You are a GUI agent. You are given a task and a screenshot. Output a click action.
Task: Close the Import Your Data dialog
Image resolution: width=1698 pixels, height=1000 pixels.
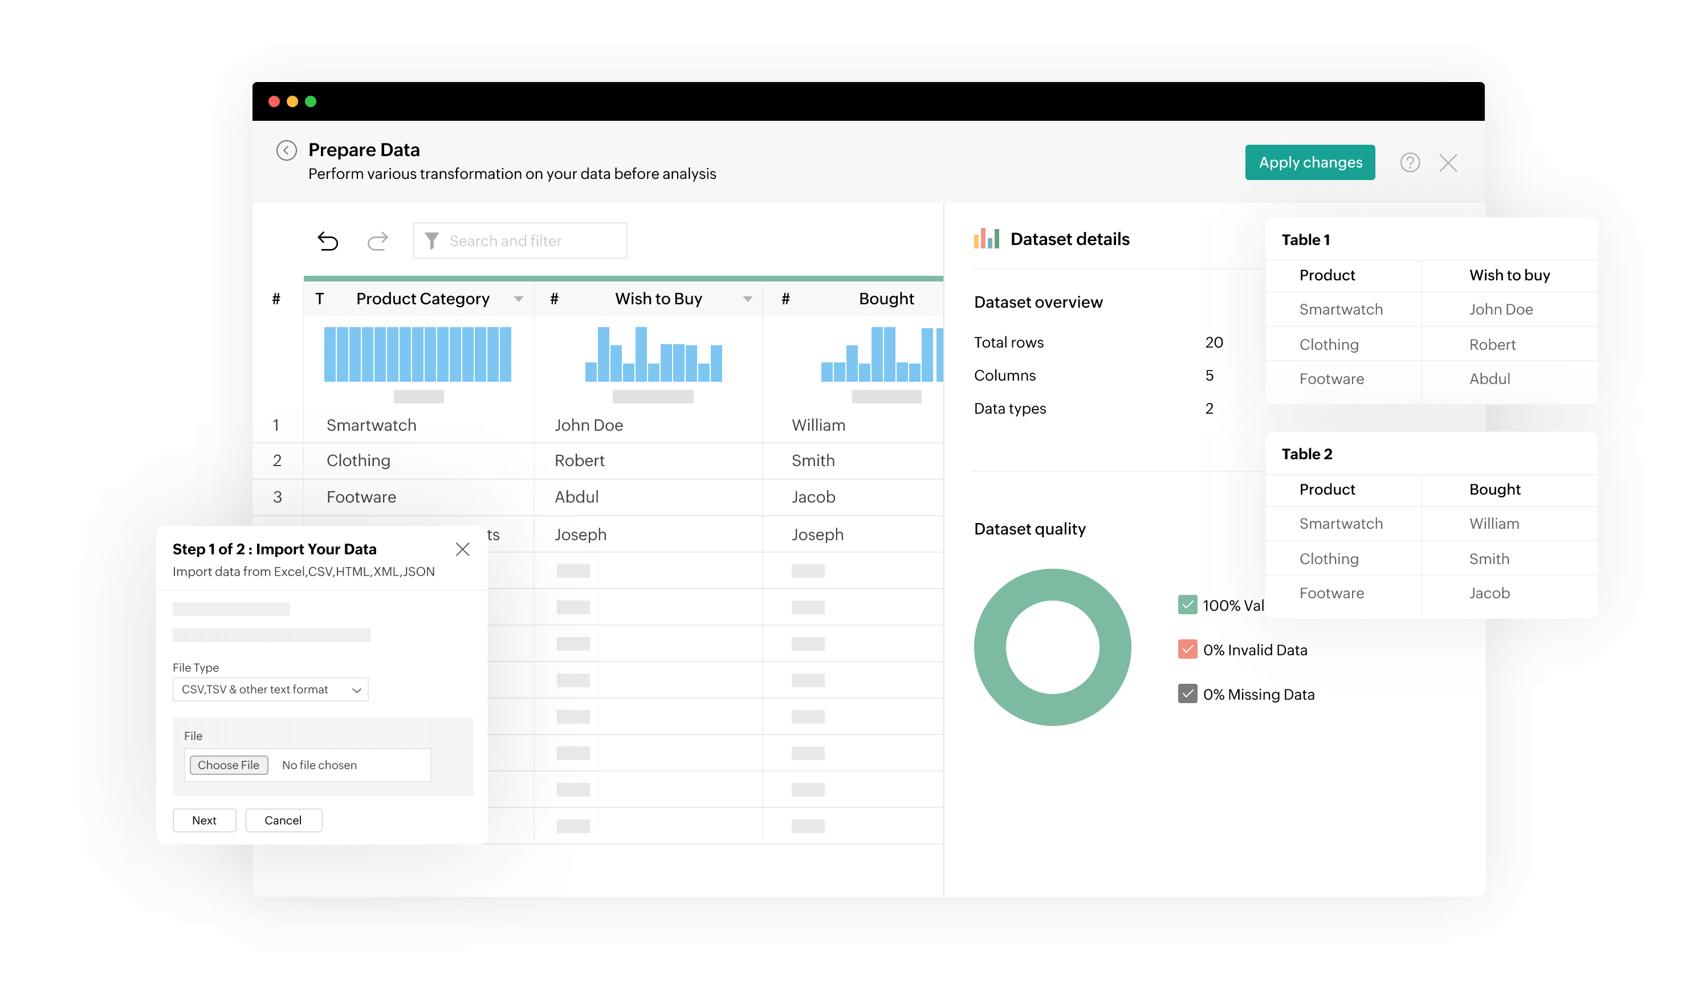pos(462,549)
